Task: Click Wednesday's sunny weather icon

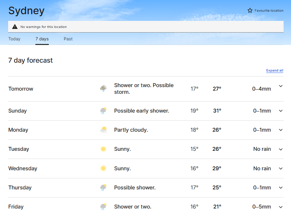Action: pos(103,169)
